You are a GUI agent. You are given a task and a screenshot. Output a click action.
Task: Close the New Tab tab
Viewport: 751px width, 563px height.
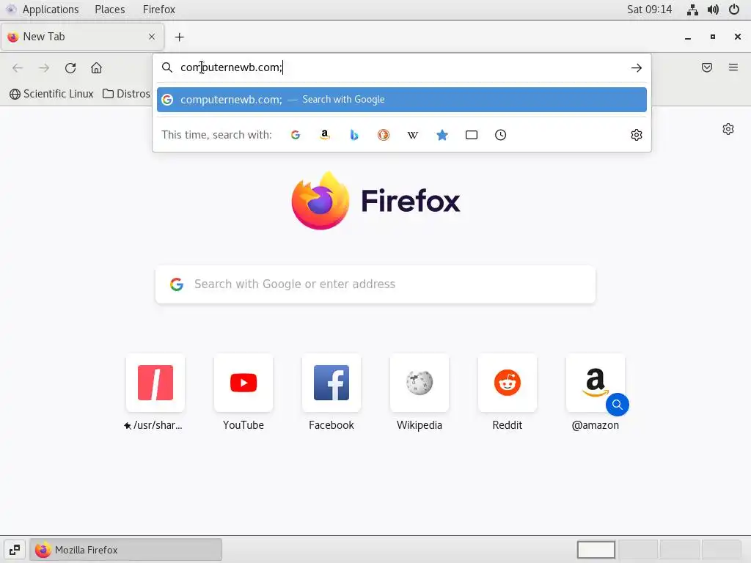[x=152, y=37]
